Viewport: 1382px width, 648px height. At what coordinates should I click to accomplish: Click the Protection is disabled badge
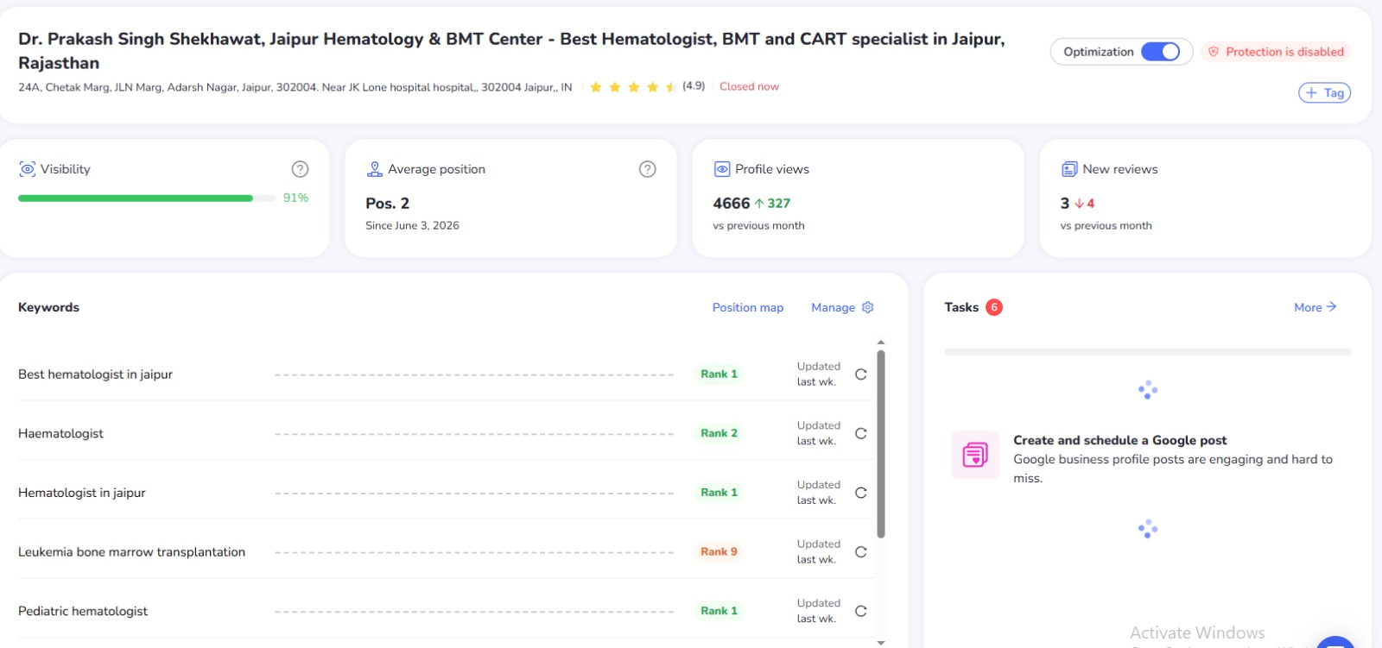[x=1276, y=52]
